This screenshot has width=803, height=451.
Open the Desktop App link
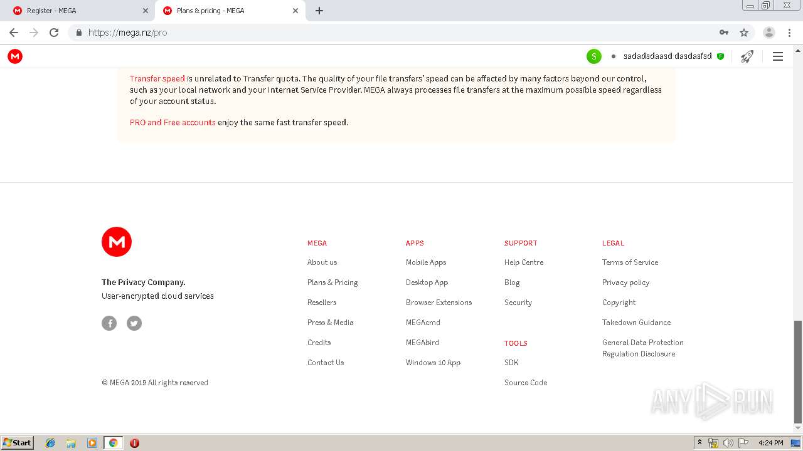point(427,283)
